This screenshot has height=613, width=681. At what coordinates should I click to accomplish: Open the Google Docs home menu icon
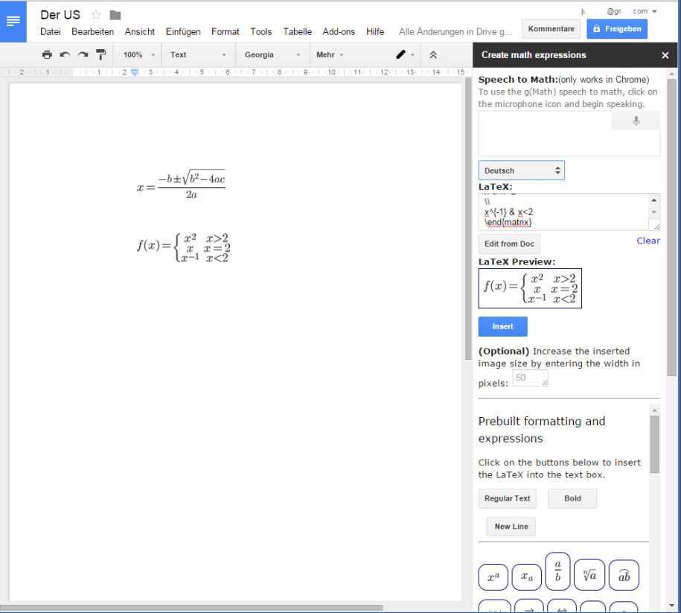pos(13,21)
